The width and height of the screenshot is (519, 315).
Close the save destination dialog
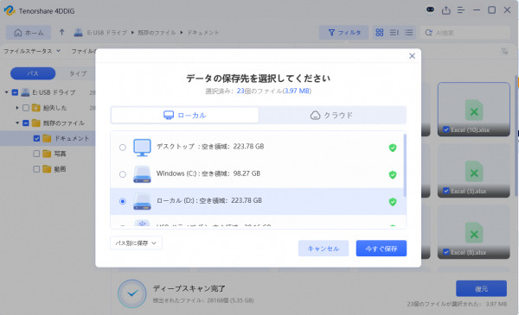(412, 56)
